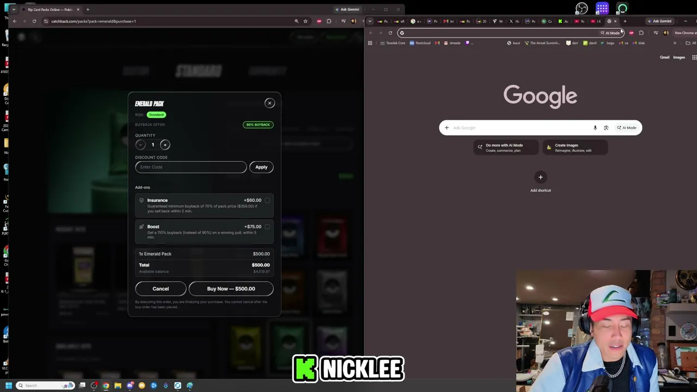Open the bookmarks apps grid icon
The image size is (697, 392).
point(370,43)
